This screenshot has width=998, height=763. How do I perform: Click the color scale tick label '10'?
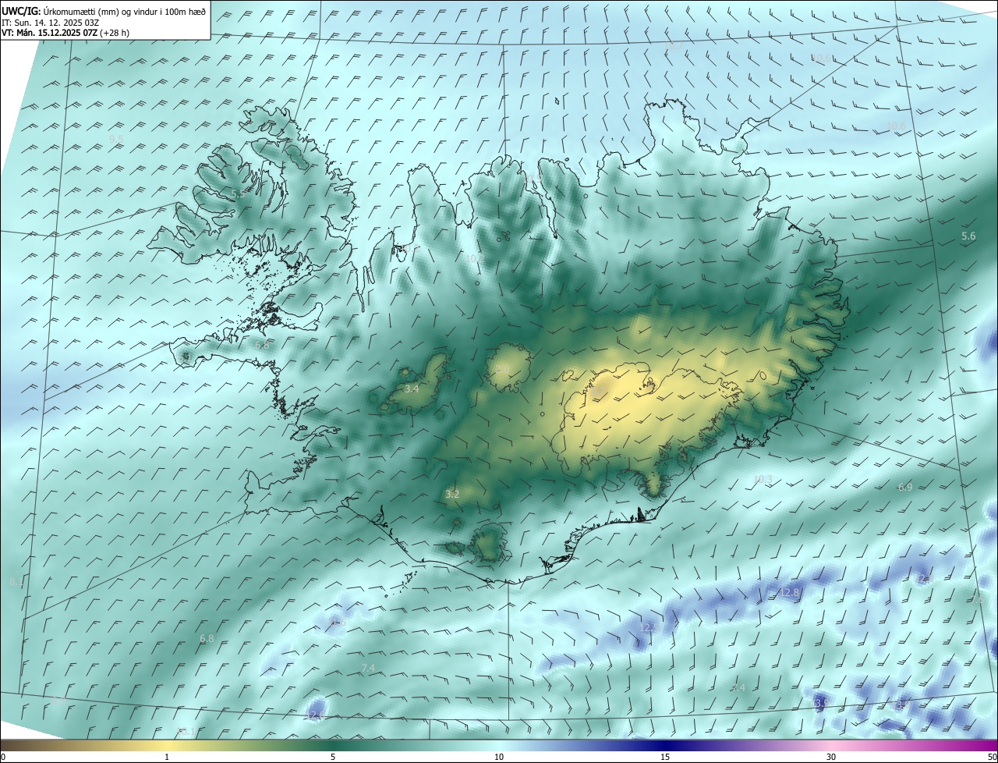tap(499, 757)
